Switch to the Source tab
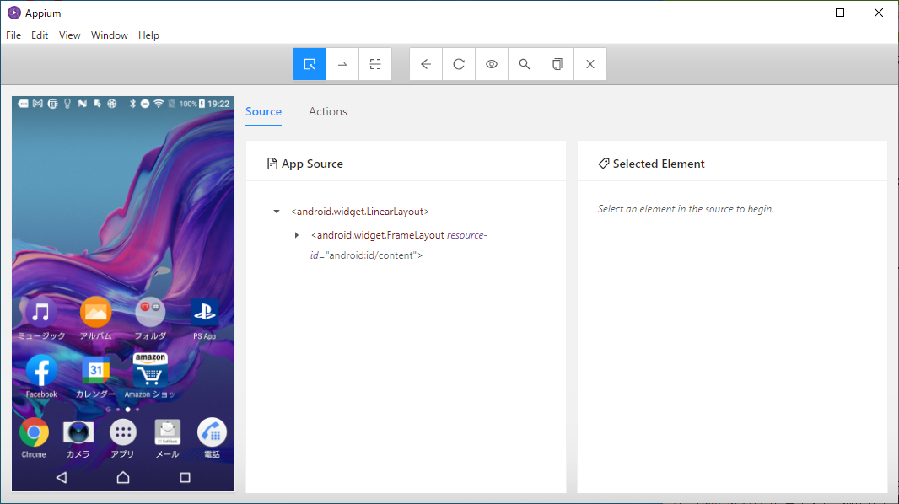The image size is (899, 504). point(263,112)
